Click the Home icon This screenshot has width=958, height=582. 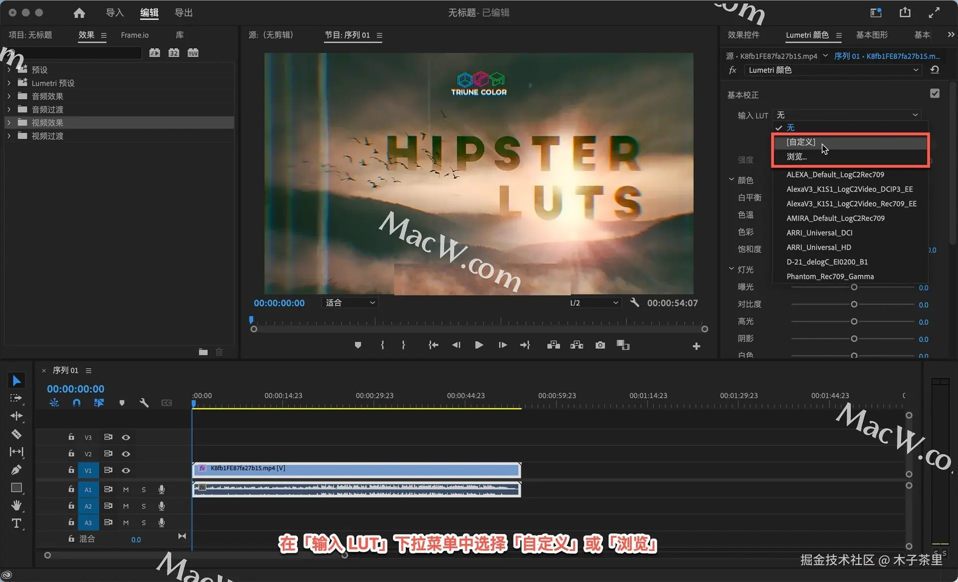[79, 13]
